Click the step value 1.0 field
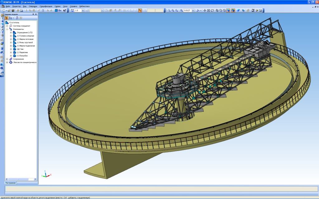Screen dimensions: 319x199 [78, 10]
